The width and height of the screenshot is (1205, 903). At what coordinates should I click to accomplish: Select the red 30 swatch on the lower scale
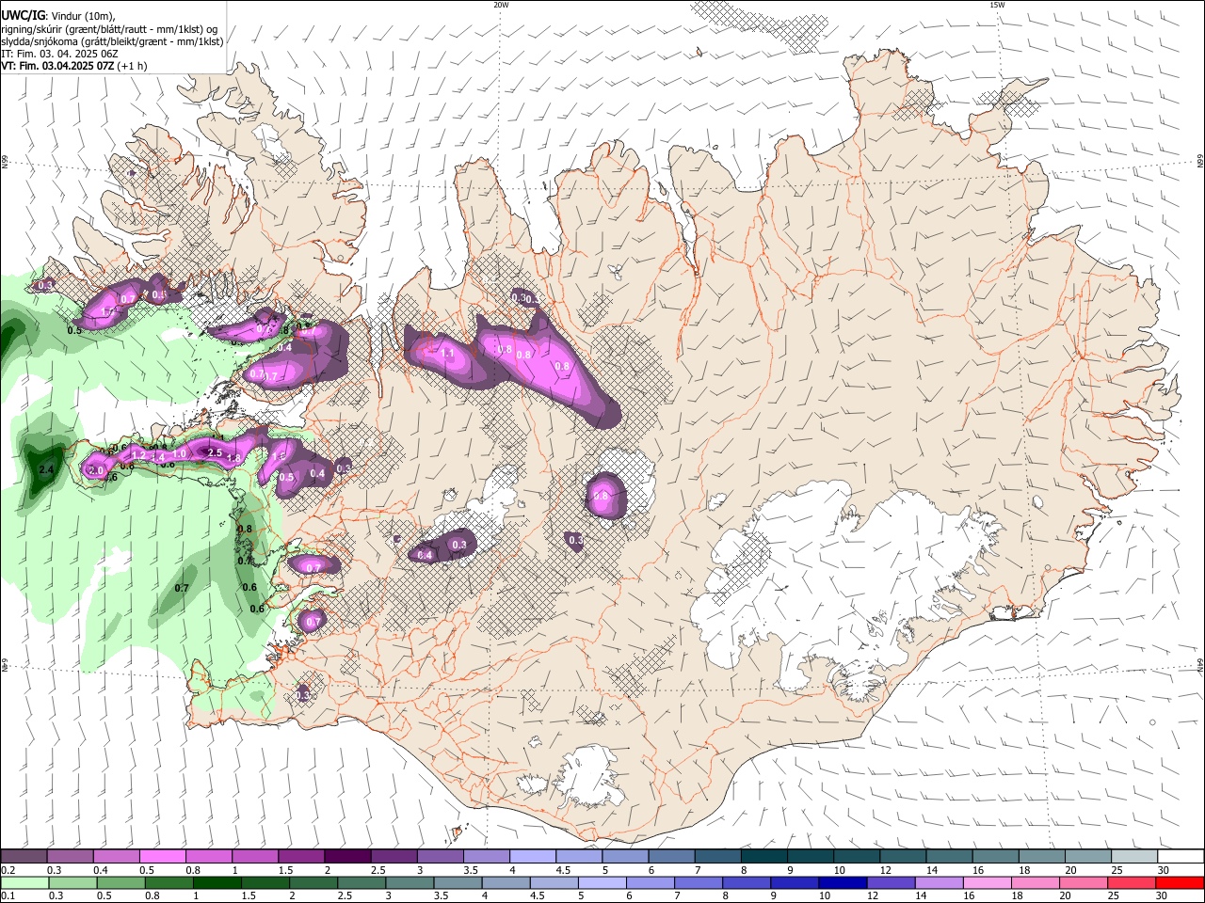point(1179,882)
